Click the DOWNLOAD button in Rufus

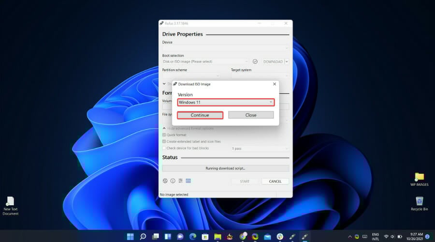coord(273,61)
